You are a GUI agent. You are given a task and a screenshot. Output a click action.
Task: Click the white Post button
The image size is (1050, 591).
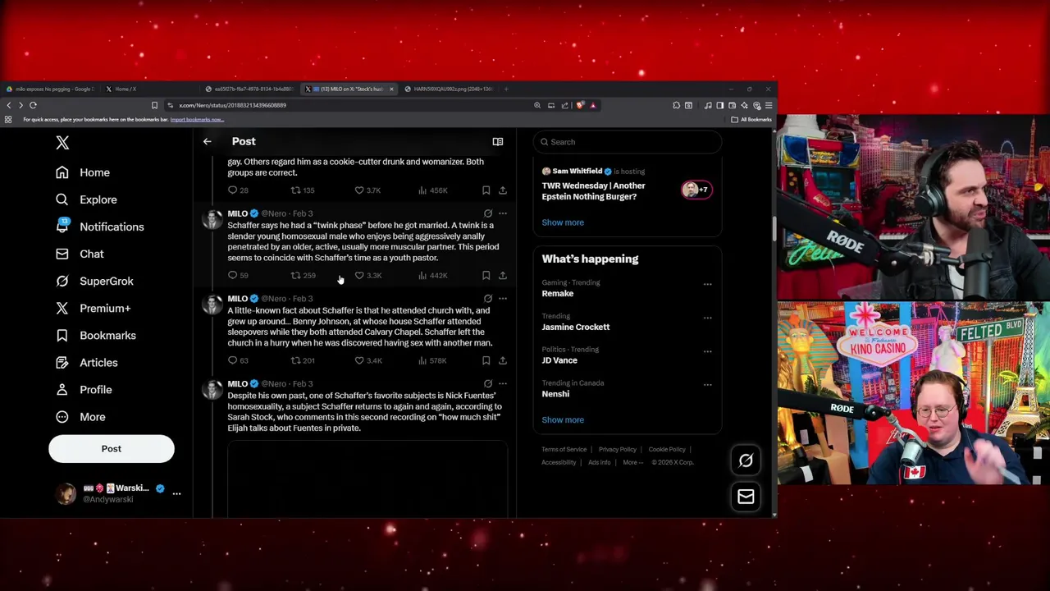coord(112,449)
